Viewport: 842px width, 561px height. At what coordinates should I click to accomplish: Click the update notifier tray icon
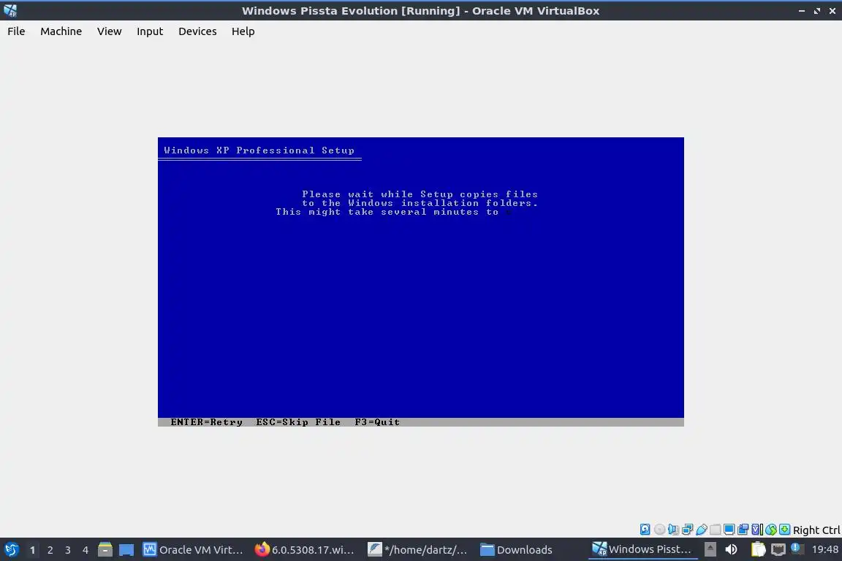(797, 549)
